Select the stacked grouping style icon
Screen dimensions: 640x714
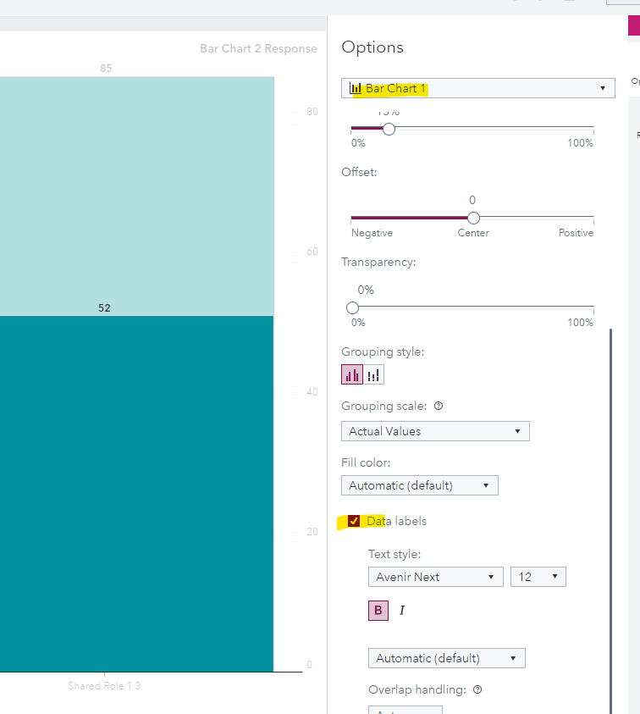(x=373, y=374)
